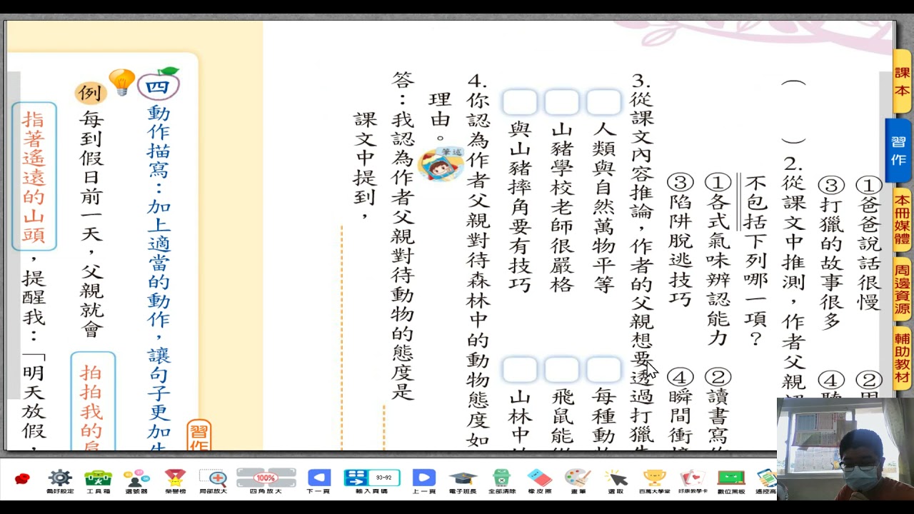Click the answer line 課文中提到
The image size is (914, 514).
364,165
